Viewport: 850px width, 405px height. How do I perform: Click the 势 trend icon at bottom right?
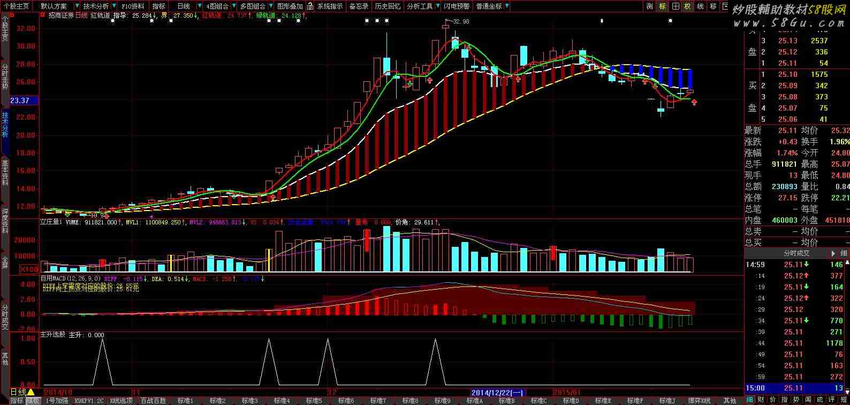(796, 400)
